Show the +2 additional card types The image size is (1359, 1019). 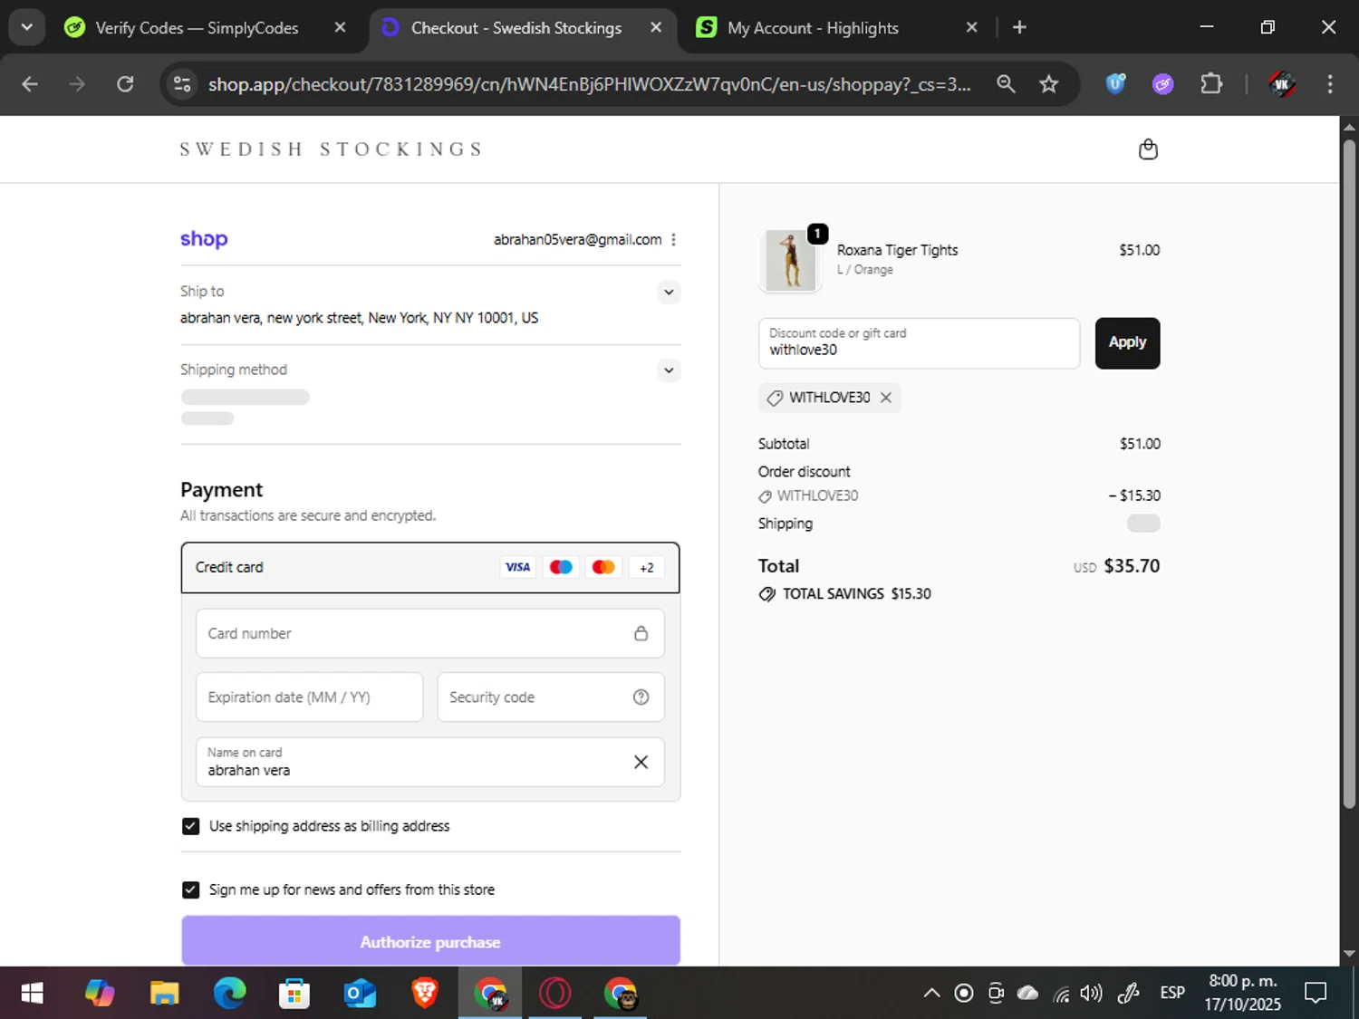(647, 568)
